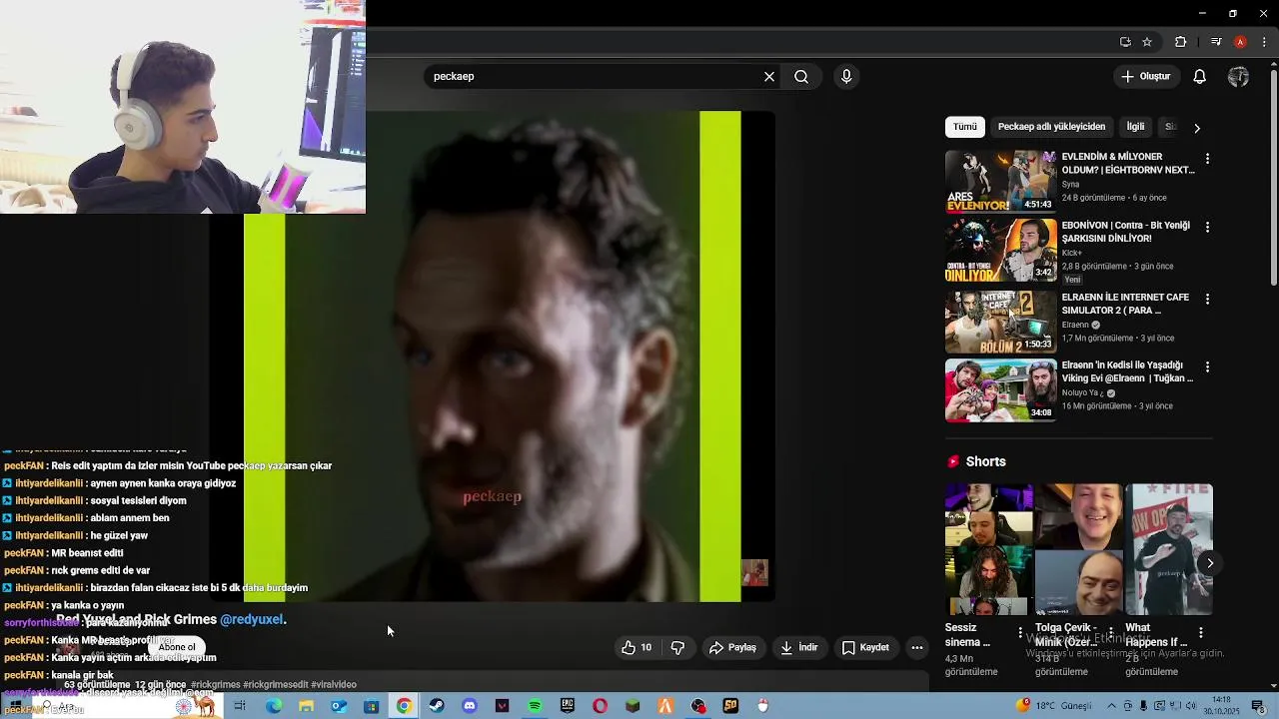Screen dimensions: 1279x719
Task: Open ELRAENN İLE INTERNET CAFE SIMULATOR 2 title
Action: tap(1125, 304)
